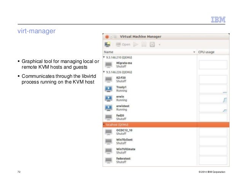Click Shutoff status under fed20
243x188 pixels.
coord(121,119)
